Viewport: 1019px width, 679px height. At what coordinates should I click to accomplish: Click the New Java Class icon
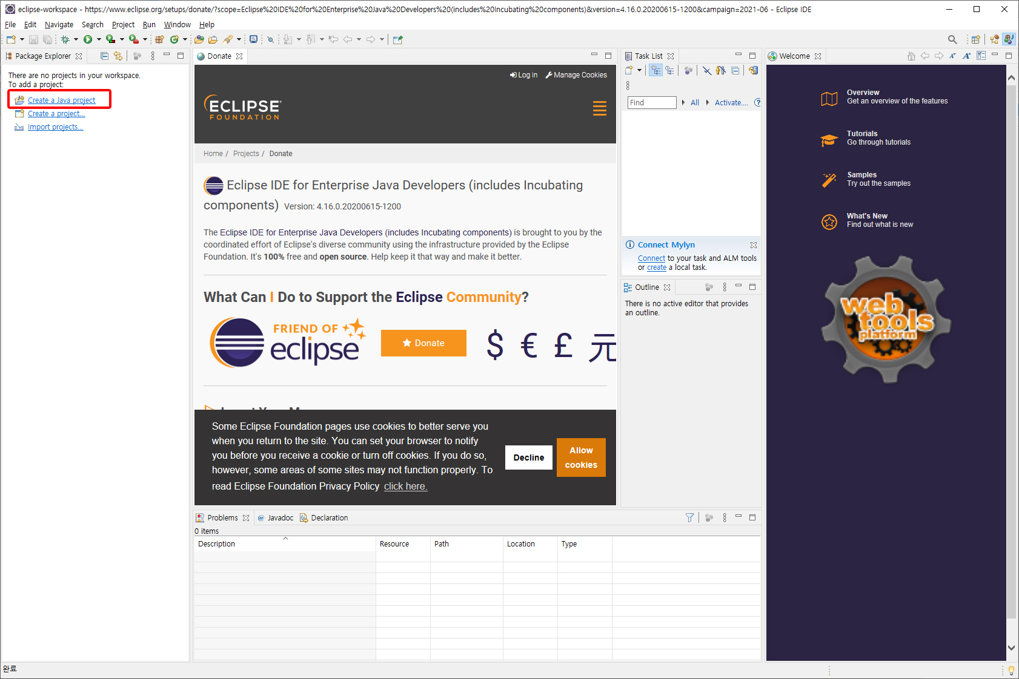pyautogui.click(x=174, y=39)
